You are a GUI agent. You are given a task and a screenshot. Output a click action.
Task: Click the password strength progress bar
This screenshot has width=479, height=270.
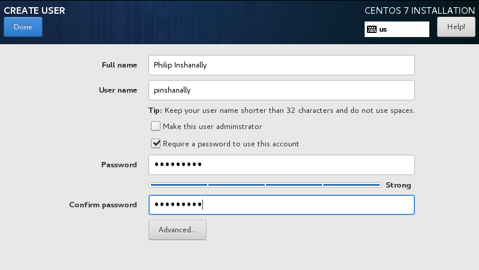265,185
